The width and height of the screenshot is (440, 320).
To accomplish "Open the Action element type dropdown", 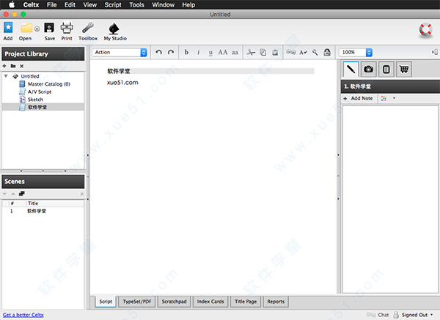I will 120,53.
